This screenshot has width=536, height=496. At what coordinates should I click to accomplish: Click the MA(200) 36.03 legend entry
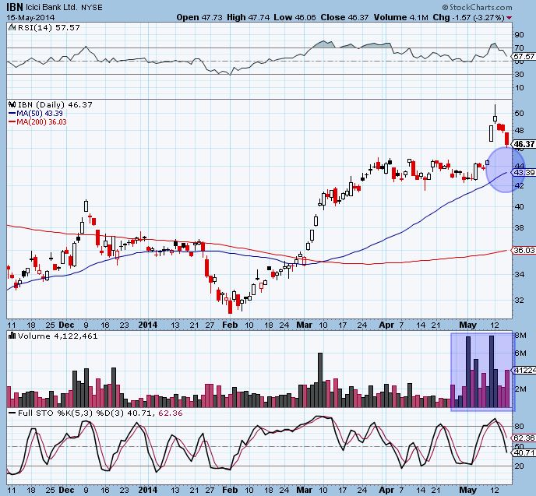point(37,122)
